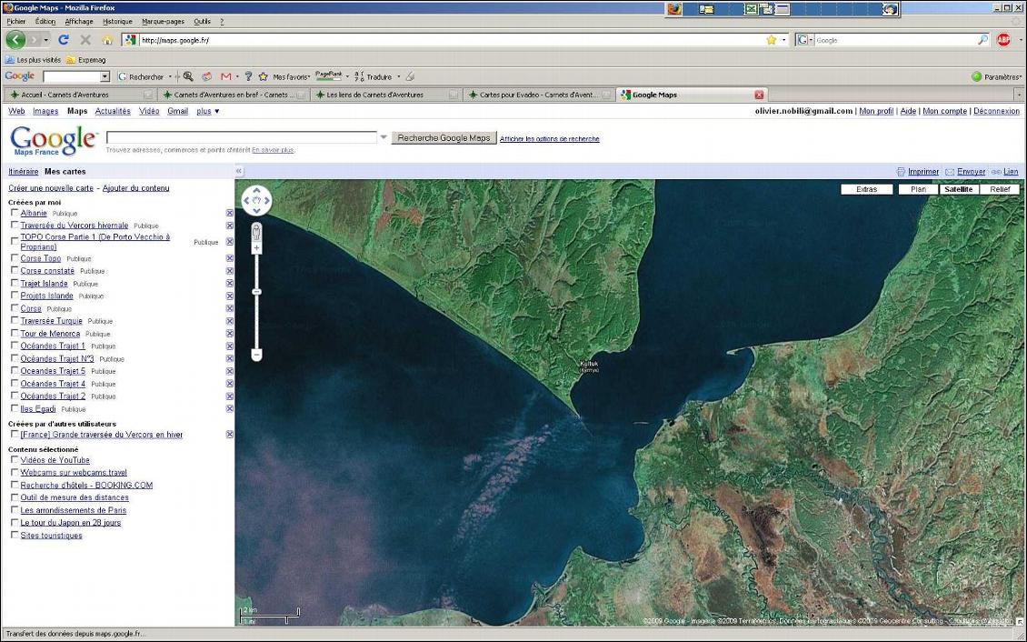Delete the Tour de Menorca map via X icon
Screen dimensions: 1027x642
[x=230, y=334]
